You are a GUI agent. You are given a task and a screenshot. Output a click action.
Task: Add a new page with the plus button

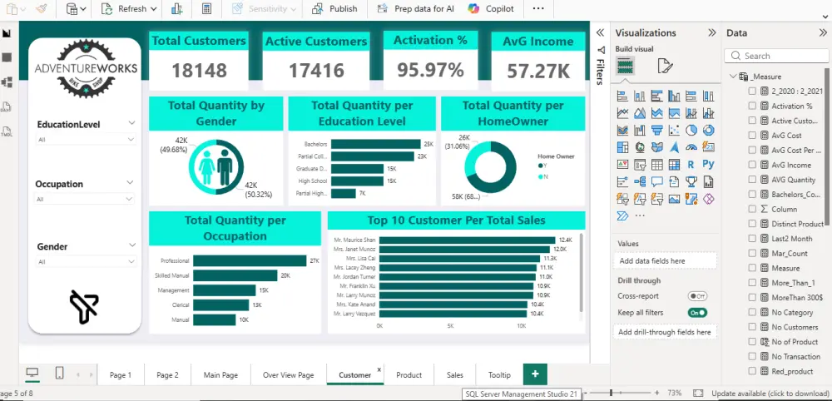[535, 374]
